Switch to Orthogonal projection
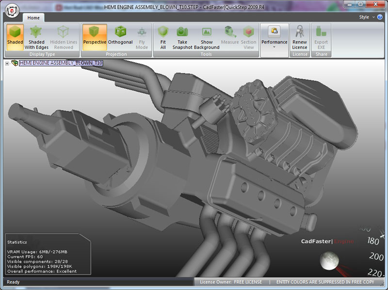The width and height of the screenshot is (388, 290). point(120,37)
